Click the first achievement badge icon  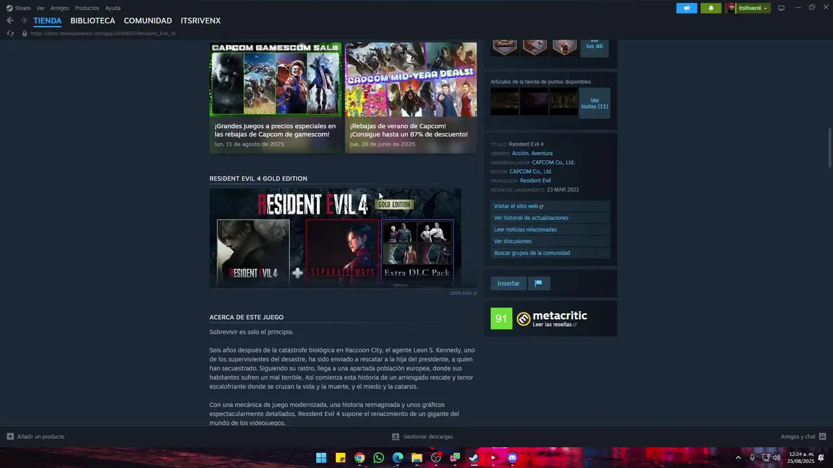(504, 47)
